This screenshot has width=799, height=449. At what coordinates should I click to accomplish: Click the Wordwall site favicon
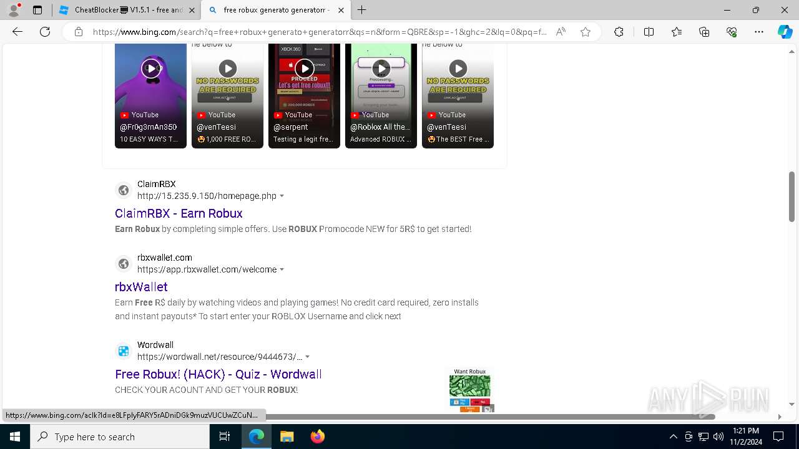click(x=124, y=351)
